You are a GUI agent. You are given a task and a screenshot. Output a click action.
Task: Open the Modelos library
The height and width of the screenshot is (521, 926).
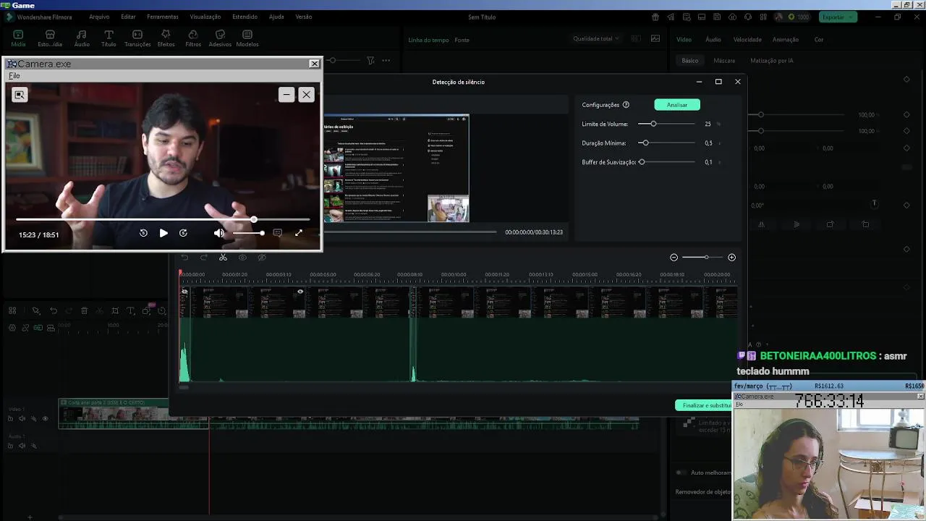click(247, 38)
